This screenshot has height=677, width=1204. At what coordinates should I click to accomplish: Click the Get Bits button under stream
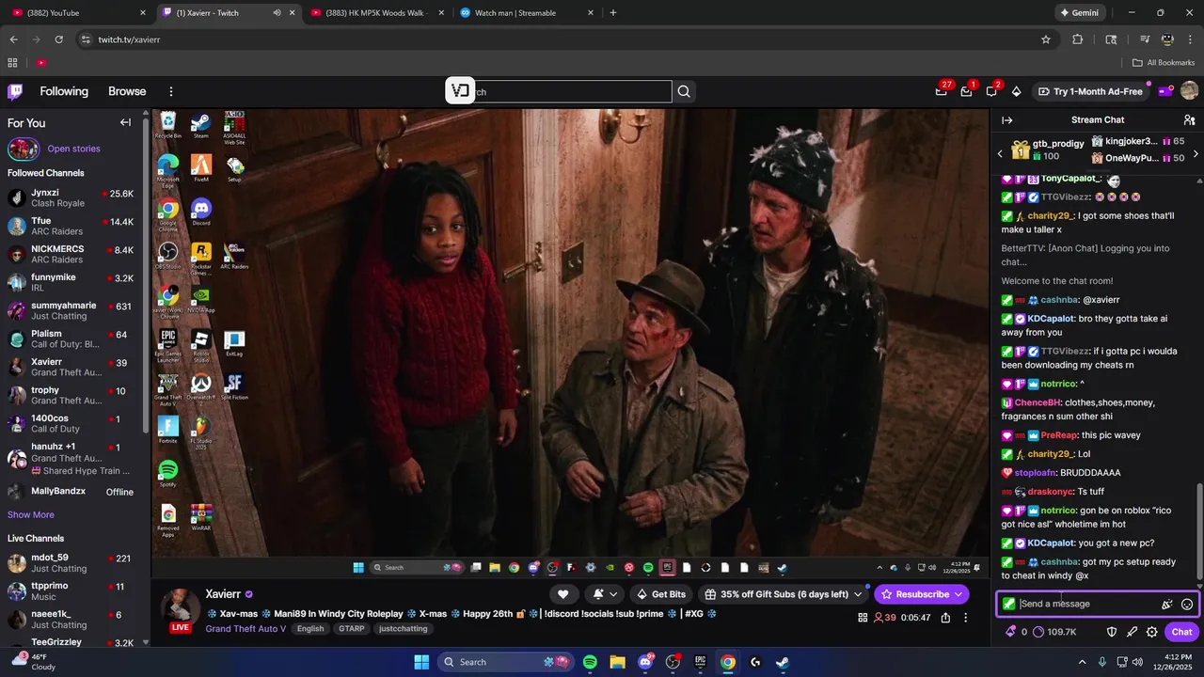[x=661, y=594]
